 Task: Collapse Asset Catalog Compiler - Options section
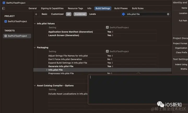click(x=35, y=85)
